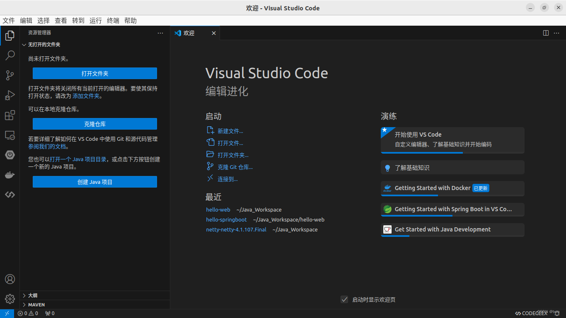The height and width of the screenshot is (318, 566).
Task: Open the Explorer view in activity bar
Action: [10, 36]
